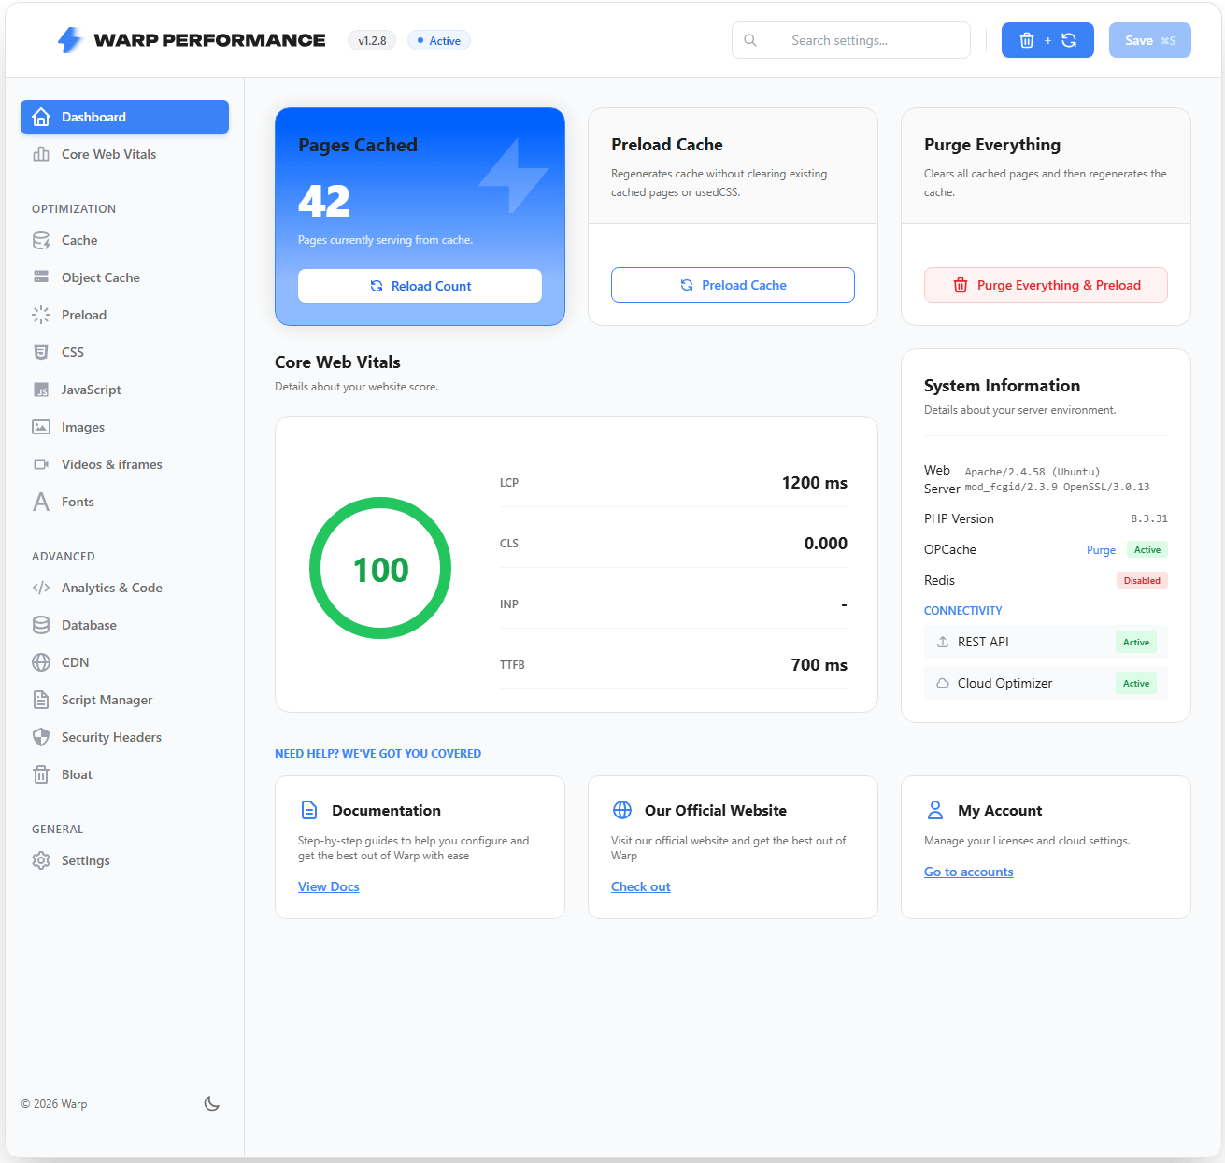Go to Security Headers page
The width and height of the screenshot is (1225, 1163).
[124, 737]
